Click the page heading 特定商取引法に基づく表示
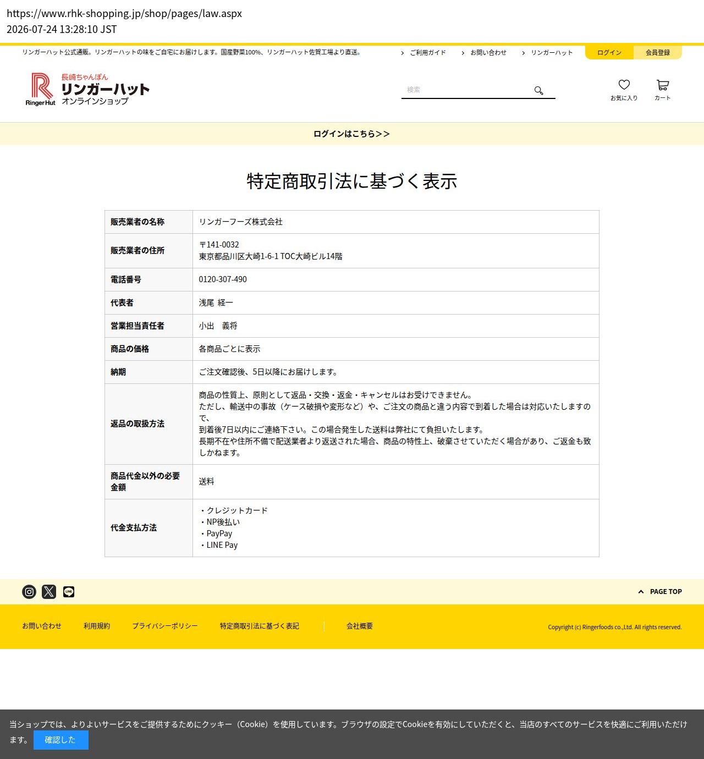 tap(352, 181)
